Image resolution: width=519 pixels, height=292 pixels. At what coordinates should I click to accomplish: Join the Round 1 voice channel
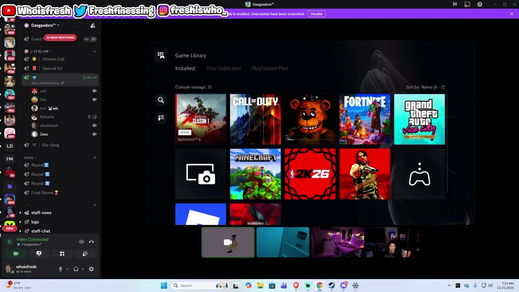pos(60,165)
